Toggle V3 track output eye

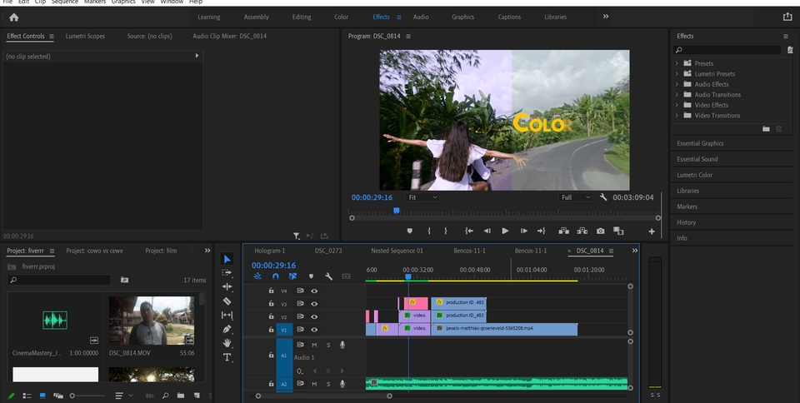(314, 304)
